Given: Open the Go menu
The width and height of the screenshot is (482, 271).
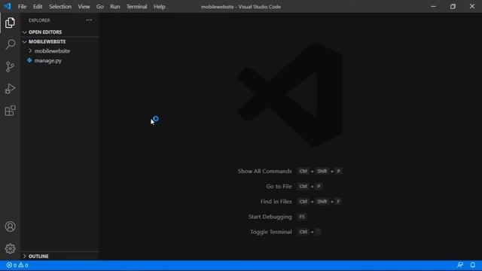Looking at the screenshot, I should (x=100, y=7).
